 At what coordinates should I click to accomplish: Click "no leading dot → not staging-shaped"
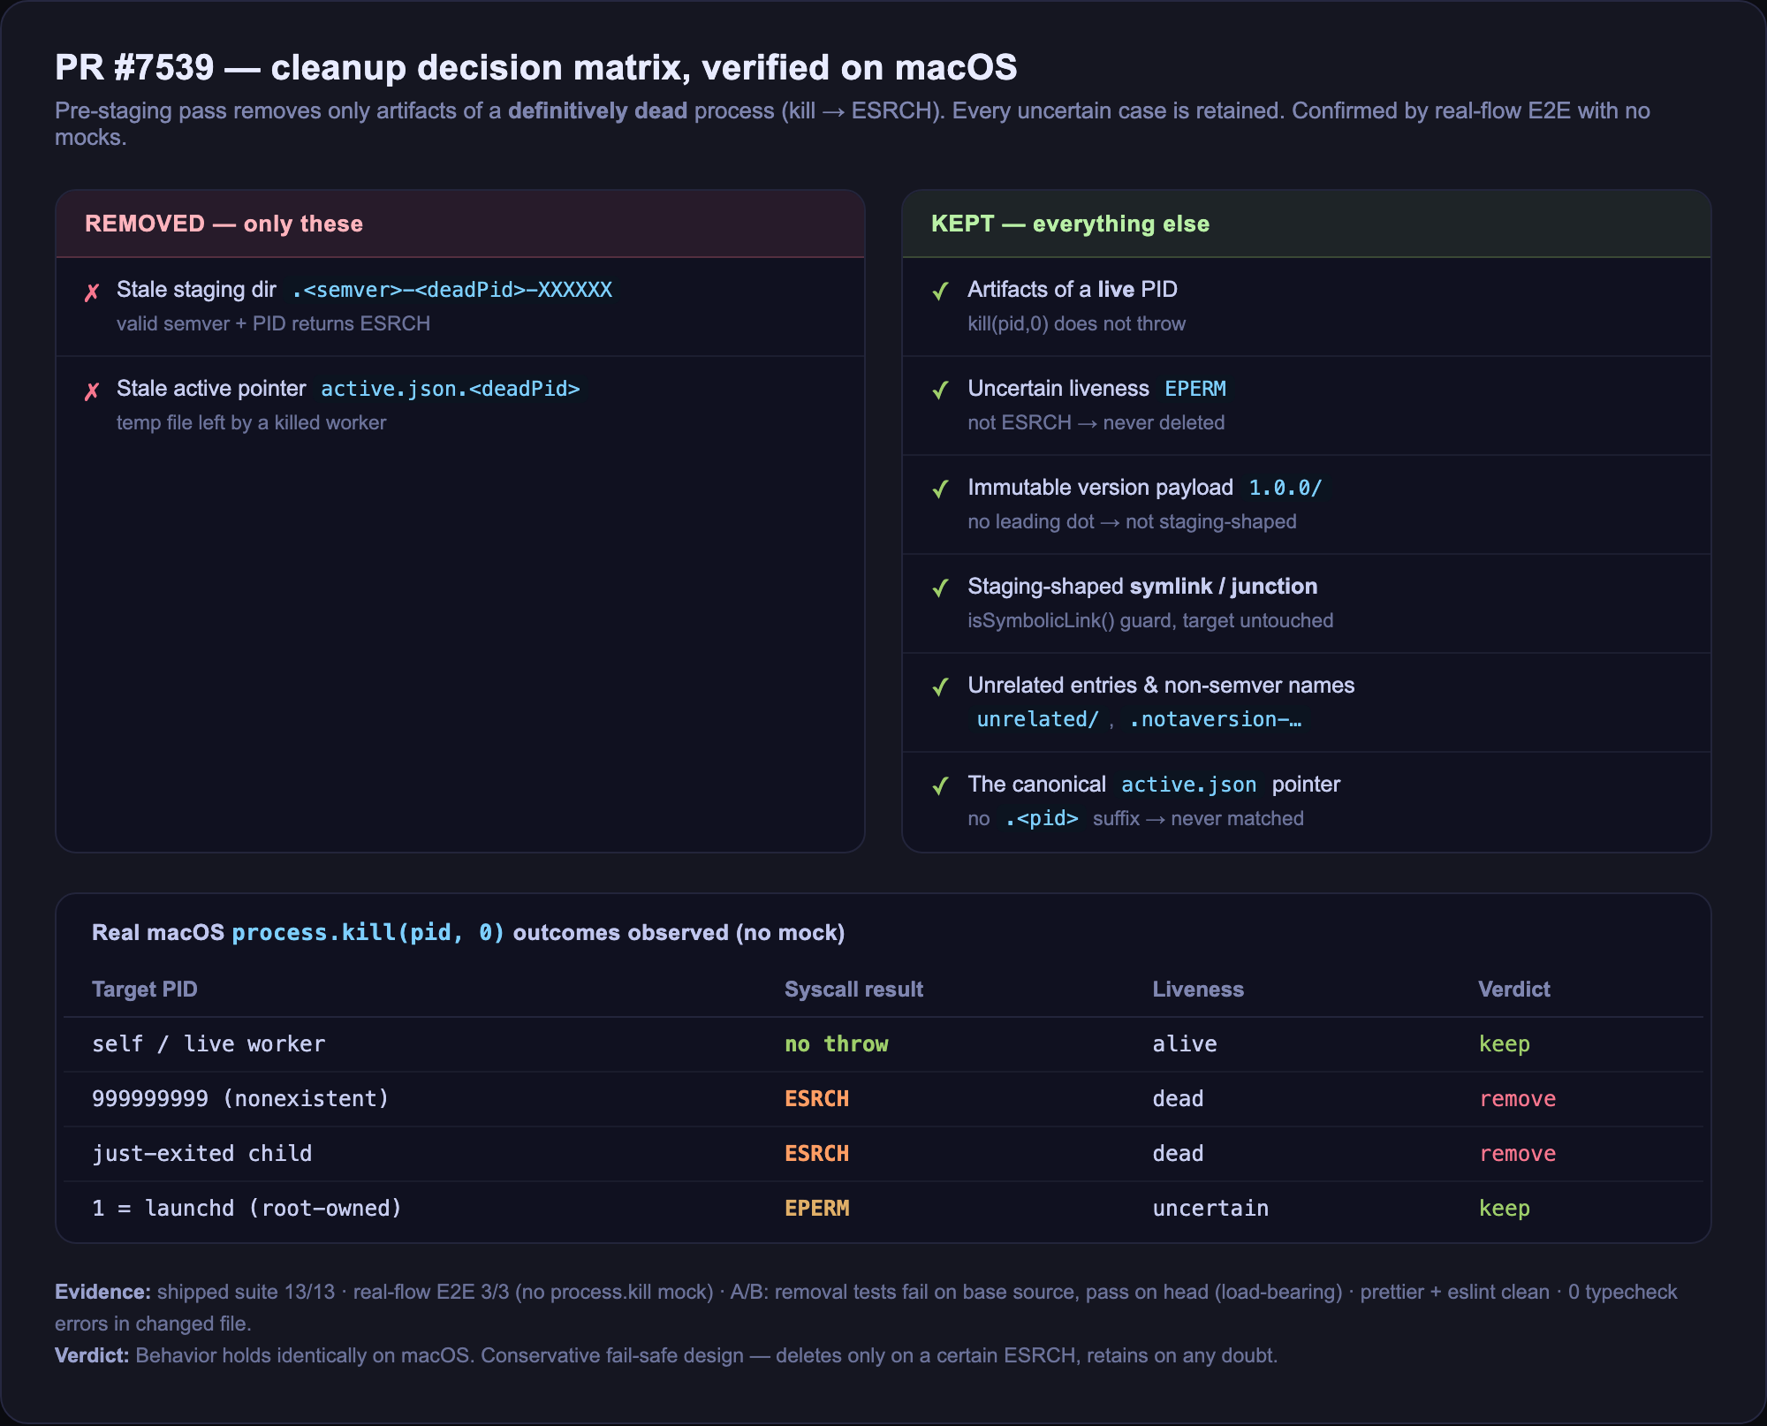(1132, 521)
